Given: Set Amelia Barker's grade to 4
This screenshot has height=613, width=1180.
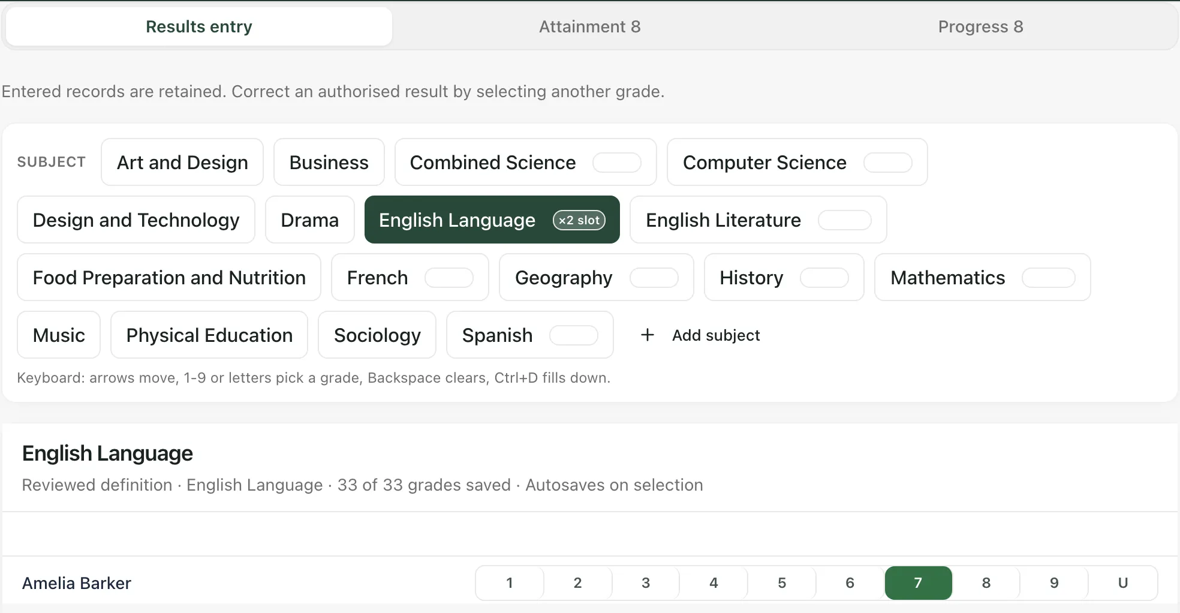Looking at the screenshot, I should [714, 582].
